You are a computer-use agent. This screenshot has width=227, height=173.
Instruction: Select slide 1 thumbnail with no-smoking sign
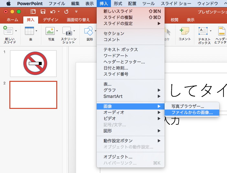[33, 64]
